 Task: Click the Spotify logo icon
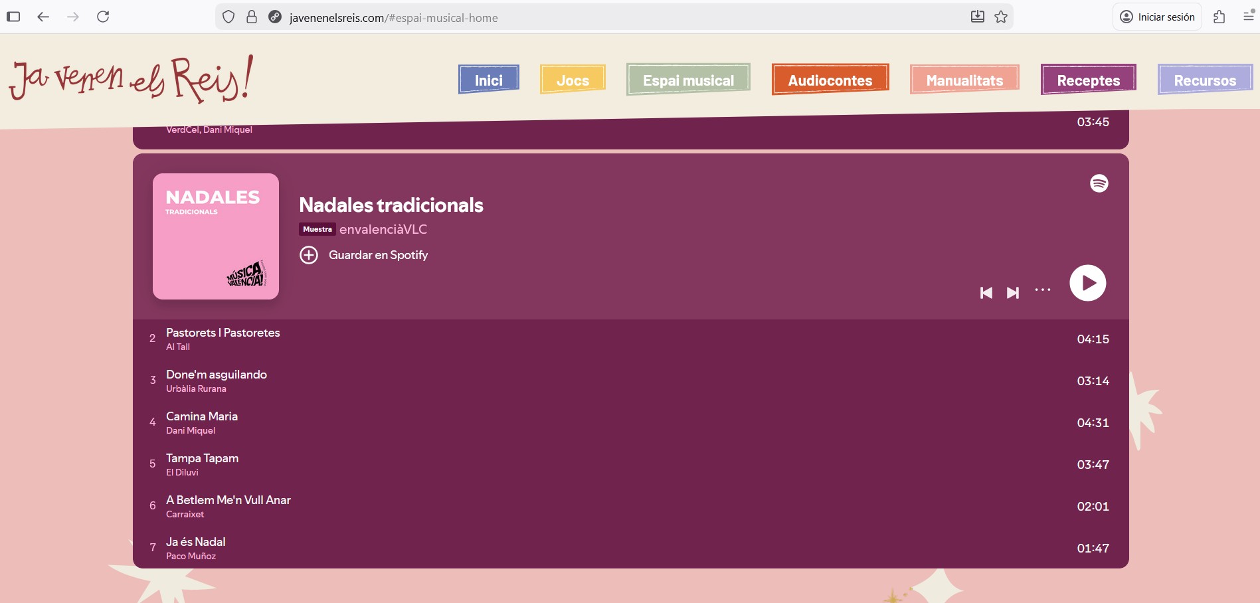(x=1099, y=183)
